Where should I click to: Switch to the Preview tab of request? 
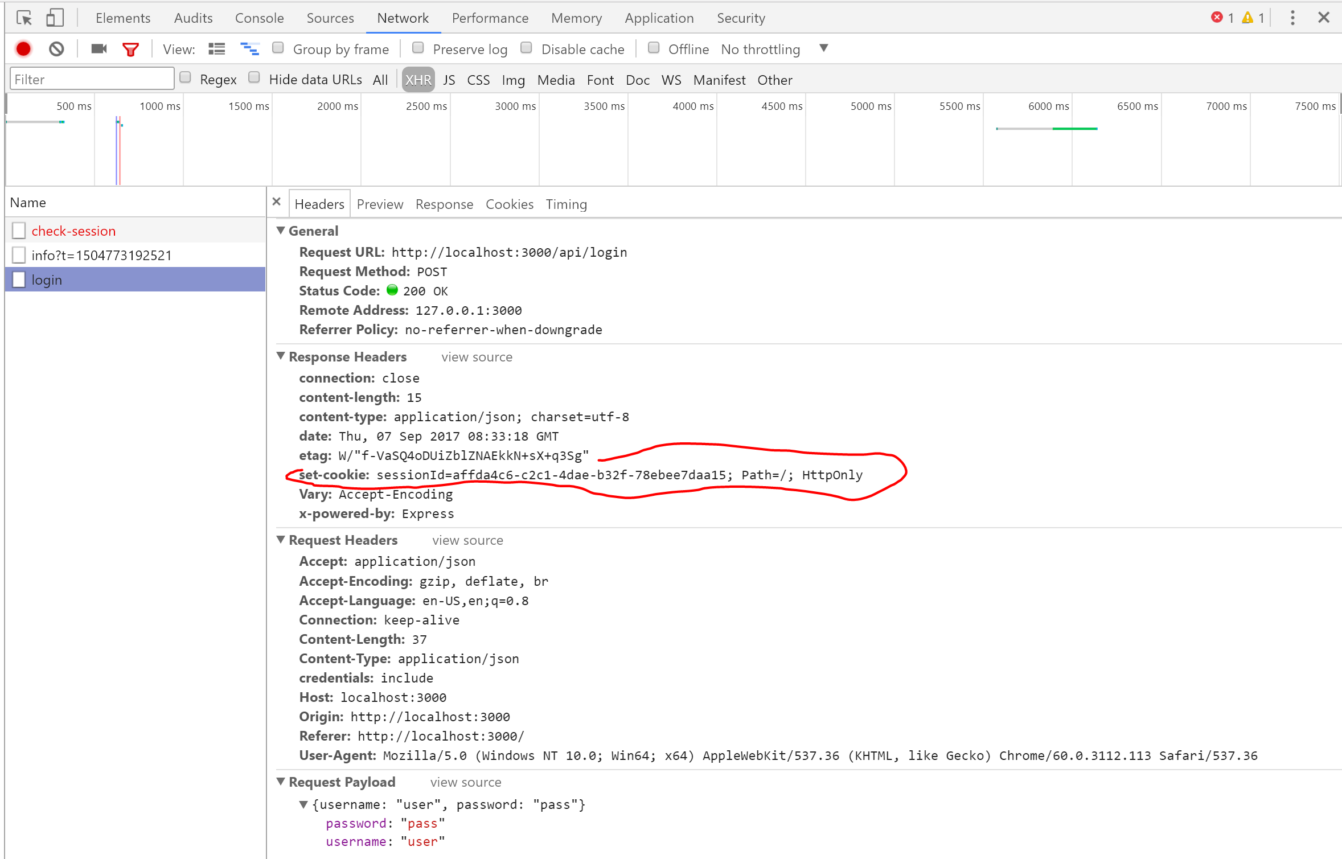pyautogui.click(x=380, y=204)
